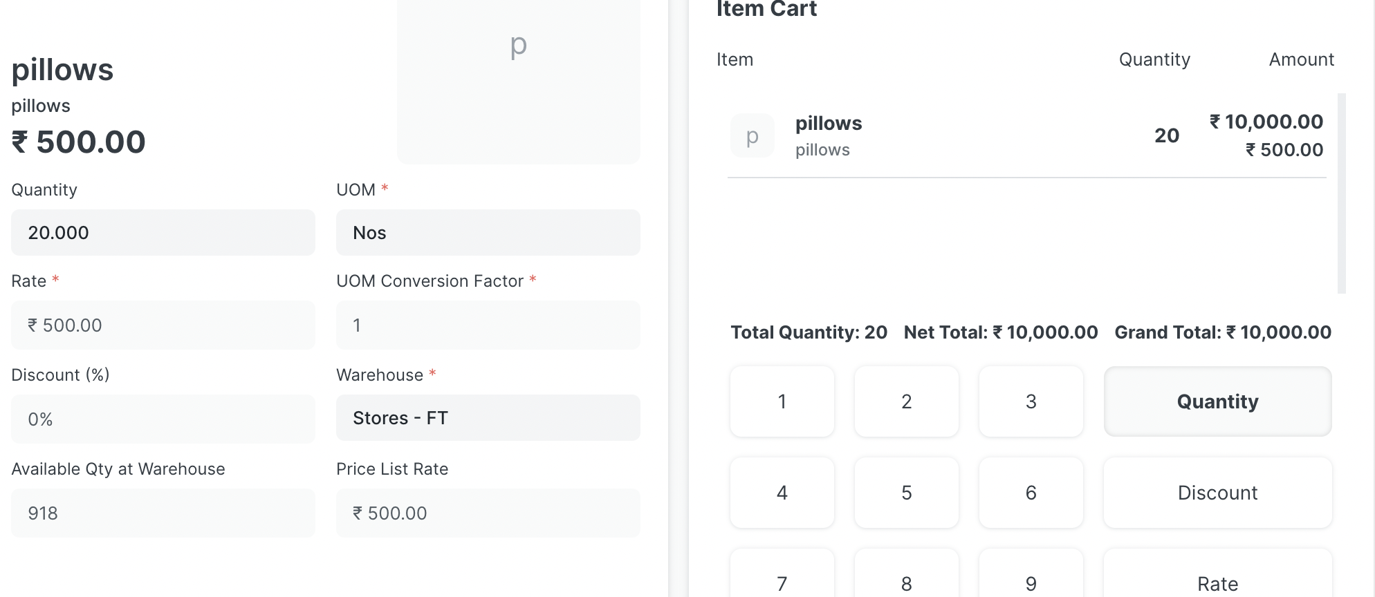Switch numpad to Rate mode
The width and height of the screenshot is (1375, 597).
coord(1217,583)
